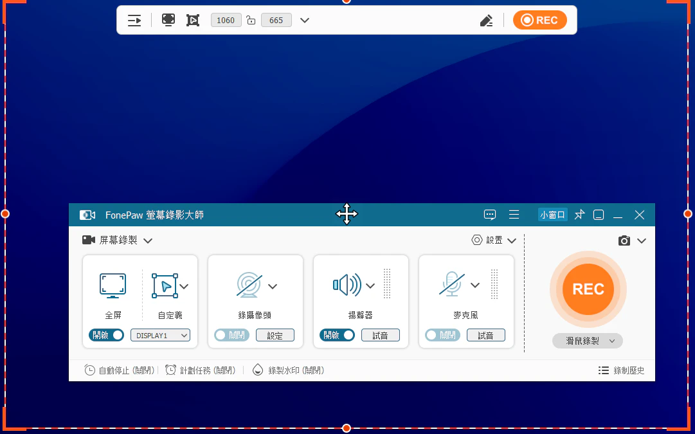
Task: Open the 滑鼠錄製 mouse recording dropdown
Action: pyautogui.click(x=587, y=341)
